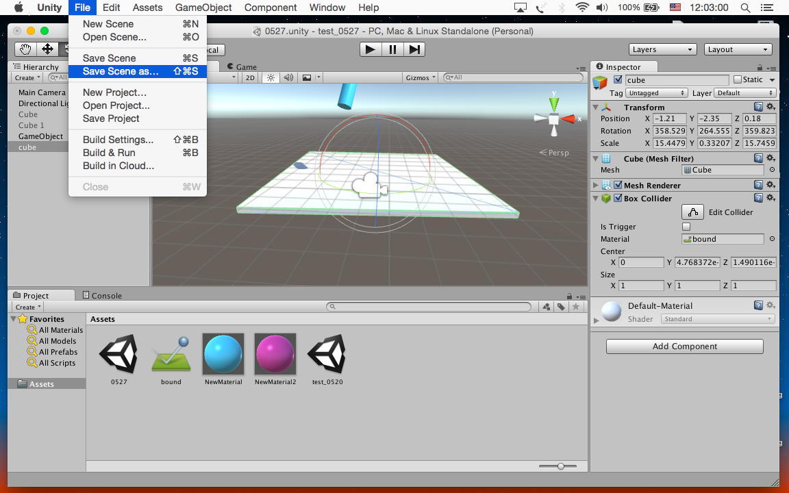This screenshot has width=789, height=493.
Task: Click the Step forward button
Action: point(414,49)
